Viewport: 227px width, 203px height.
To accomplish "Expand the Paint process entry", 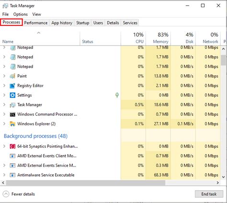I will pyautogui.click(x=4, y=76).
